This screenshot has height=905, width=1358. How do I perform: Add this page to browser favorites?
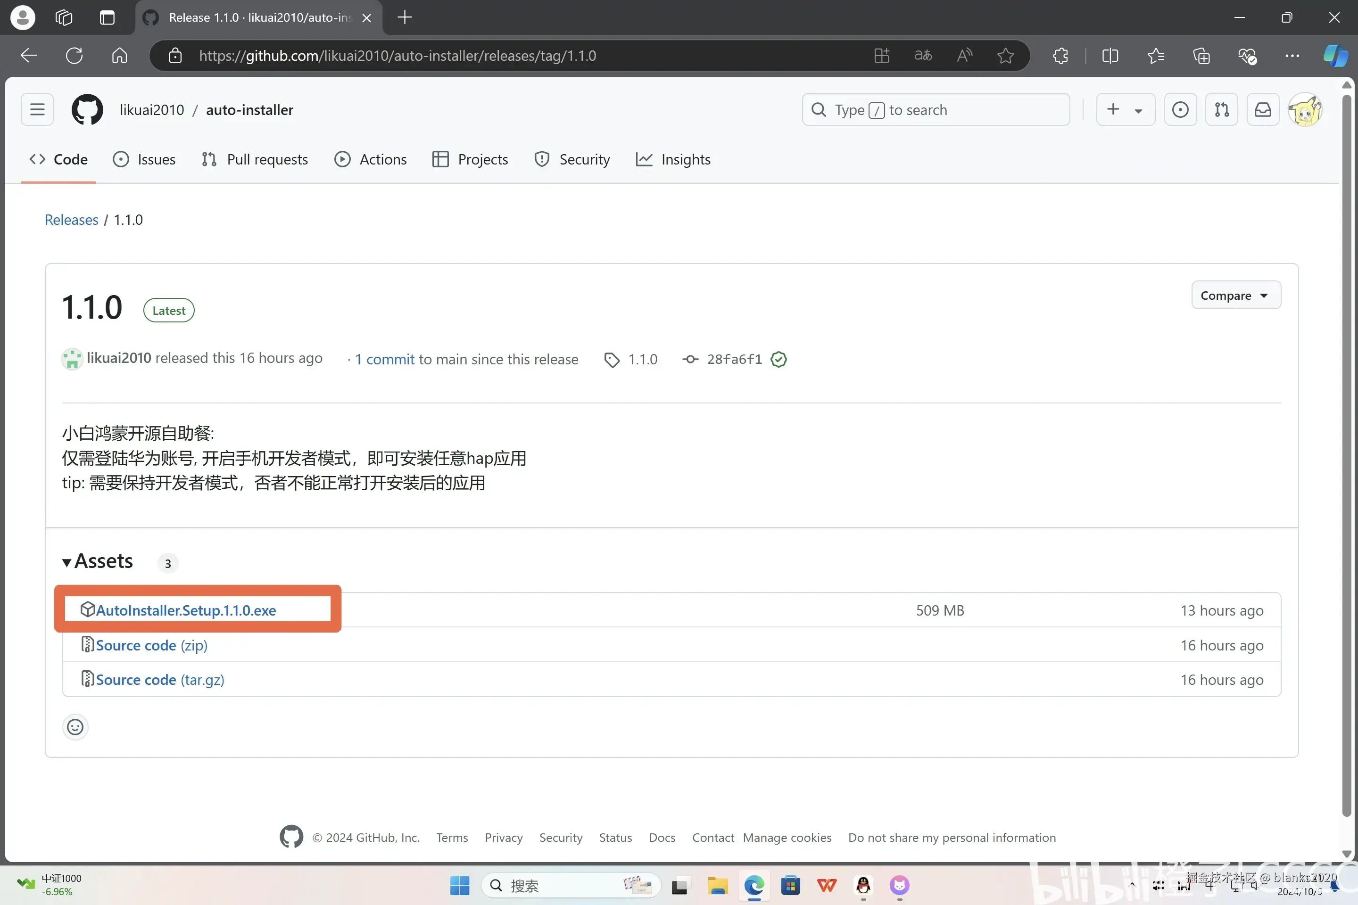pyautogui.click(x=1005, y=56)
